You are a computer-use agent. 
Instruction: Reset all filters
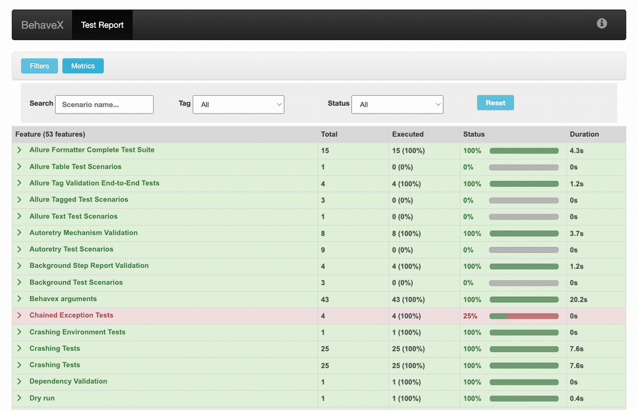pyautogui.click(x=495, y=103)
